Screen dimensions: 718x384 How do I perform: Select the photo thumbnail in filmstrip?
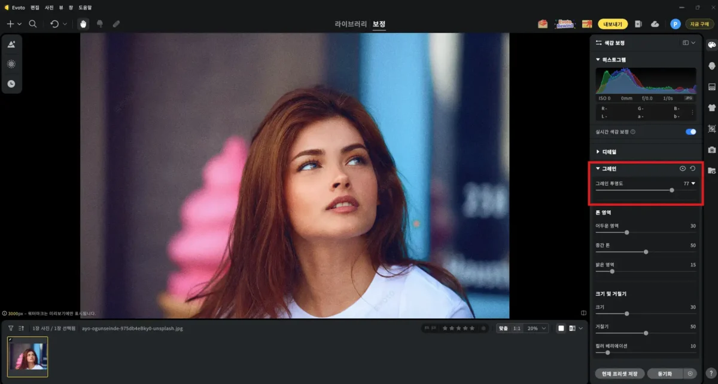[28, 357]
